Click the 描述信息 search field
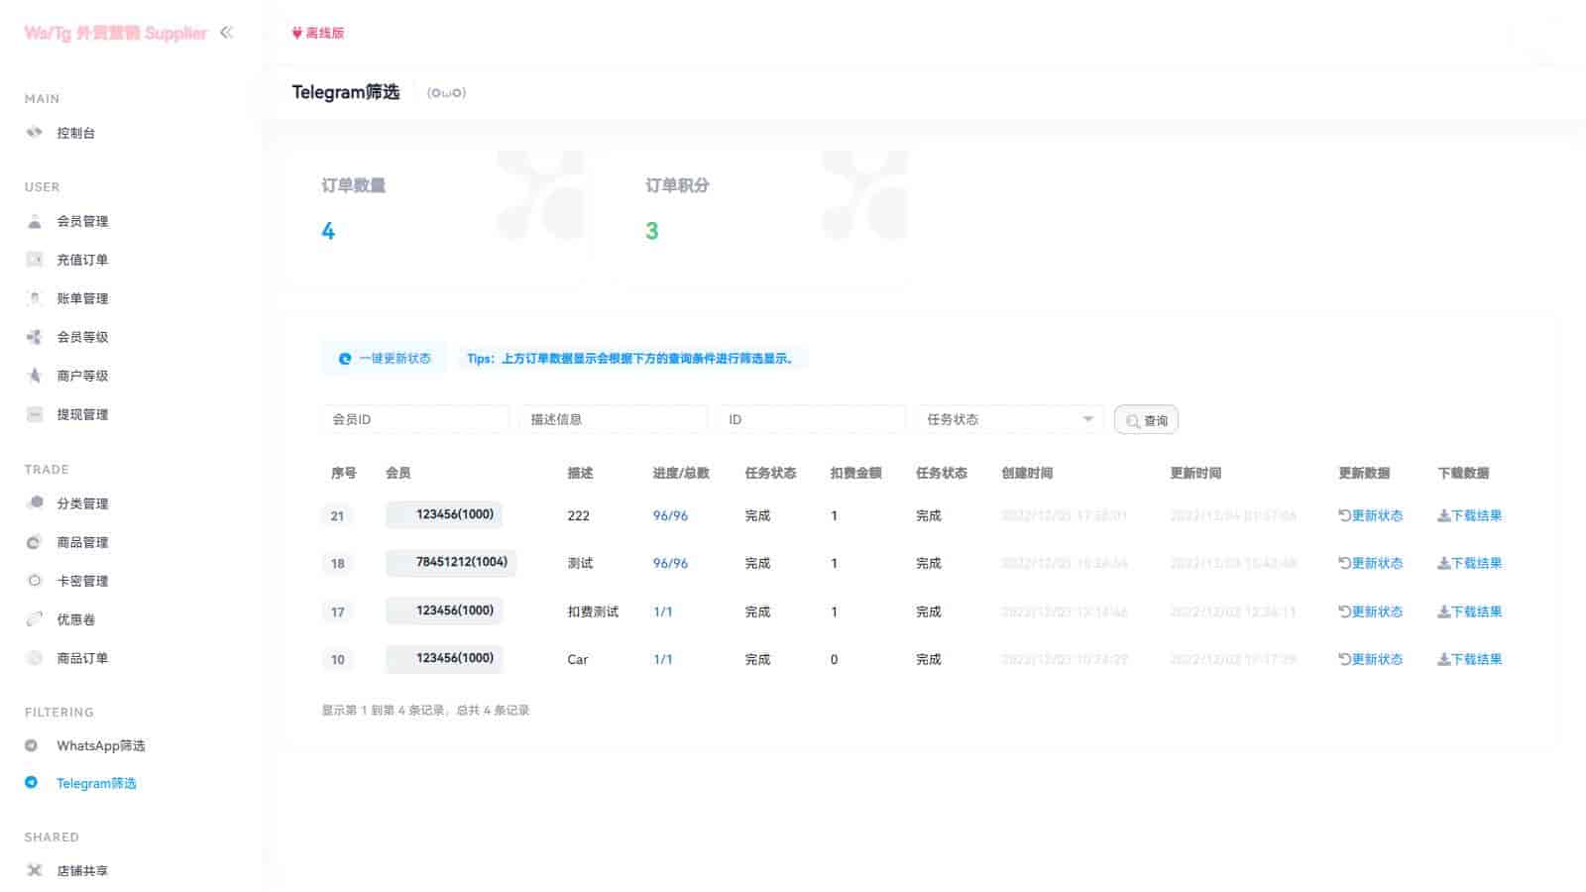The height and width of the screenshot is (892, 1586). click(613, 419)
